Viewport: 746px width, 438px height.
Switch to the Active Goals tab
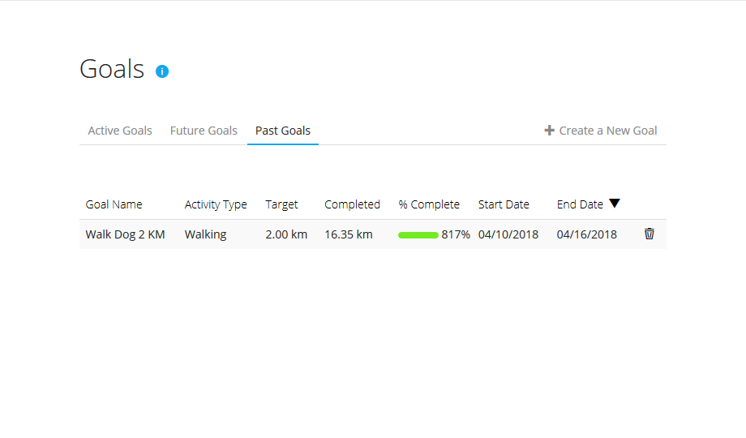(120, 131)
